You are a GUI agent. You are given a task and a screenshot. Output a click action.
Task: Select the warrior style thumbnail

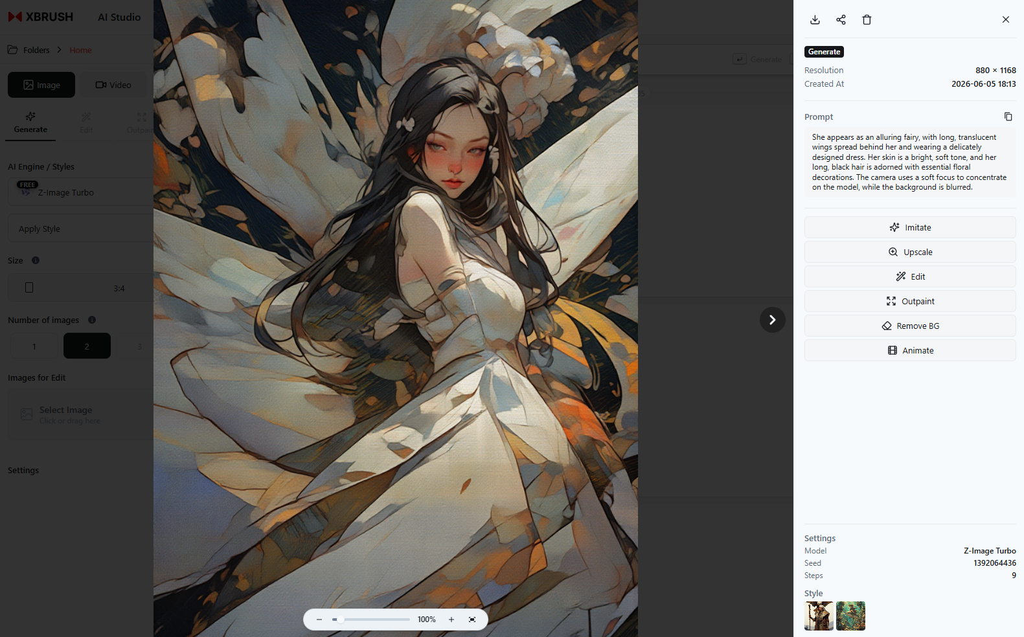coord(819,616)
